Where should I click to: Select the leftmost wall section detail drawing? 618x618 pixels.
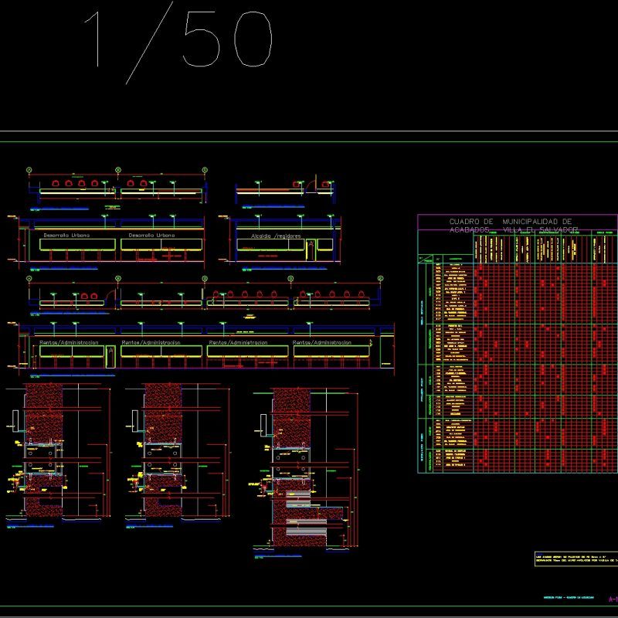point(59,455)
